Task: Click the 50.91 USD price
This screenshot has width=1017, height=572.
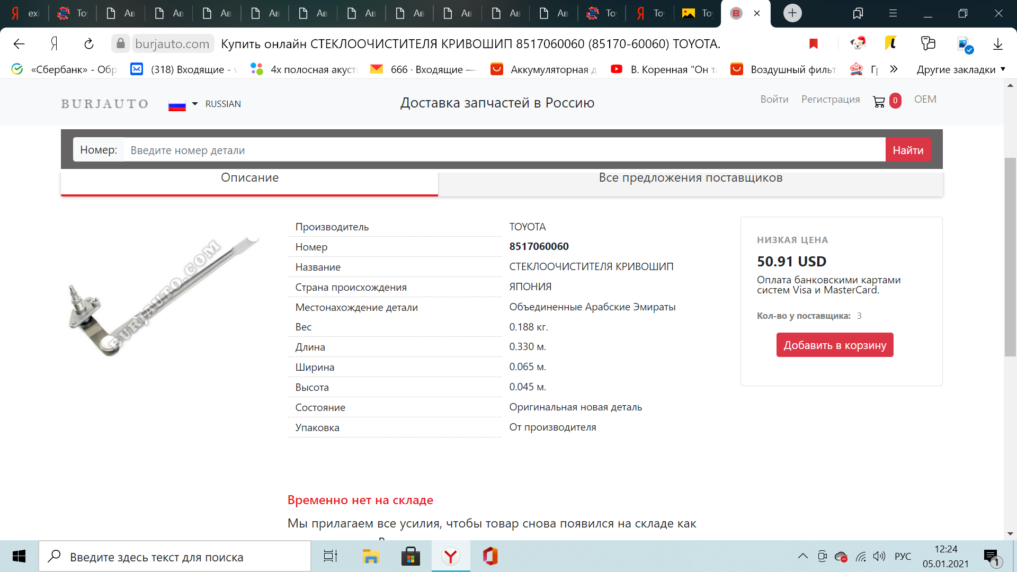Action: click(x=791, y=261)
